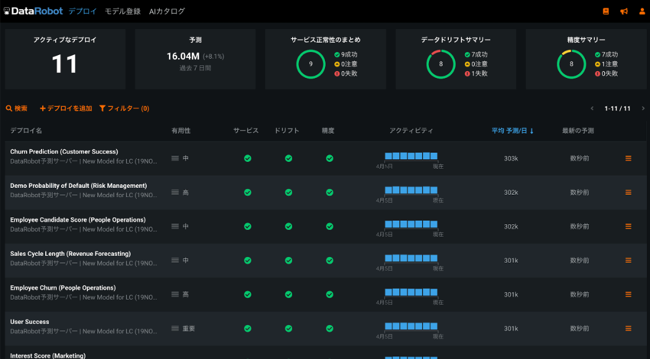Click importance icon for Demo Probability of Default

click(x=175, y=192)
